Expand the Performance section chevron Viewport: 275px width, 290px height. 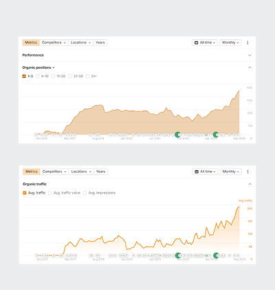[x=250, y=55]
